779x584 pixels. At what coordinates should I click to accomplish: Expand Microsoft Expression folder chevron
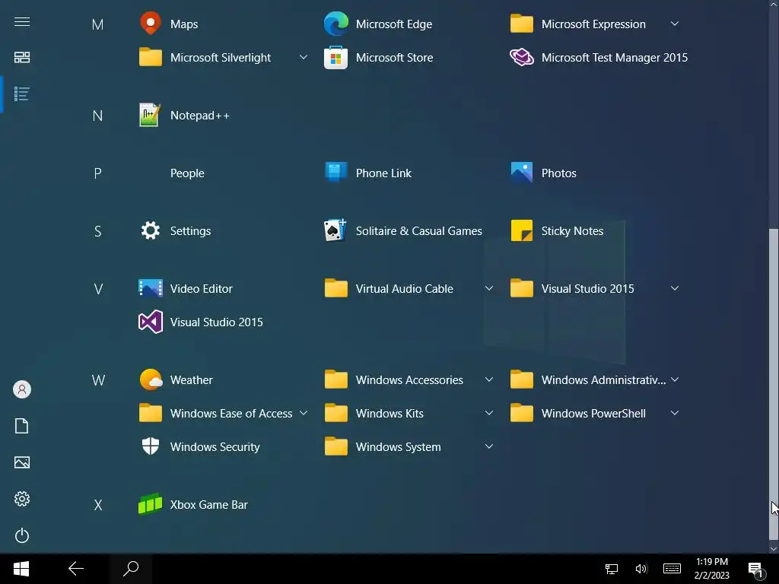[675, 24]
